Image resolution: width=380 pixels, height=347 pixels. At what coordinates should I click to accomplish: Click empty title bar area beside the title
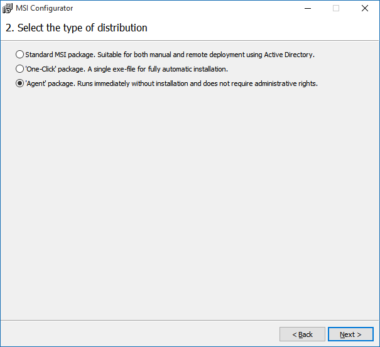tap(188, 8)
